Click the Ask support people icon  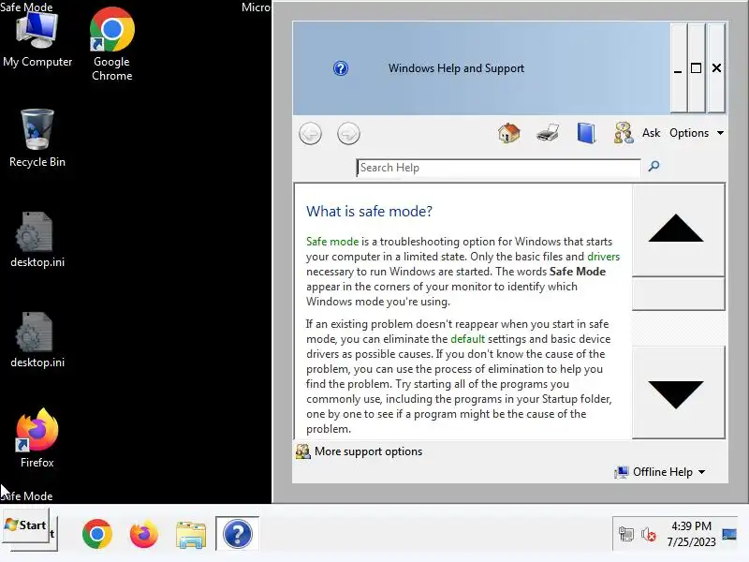(624, 133)
